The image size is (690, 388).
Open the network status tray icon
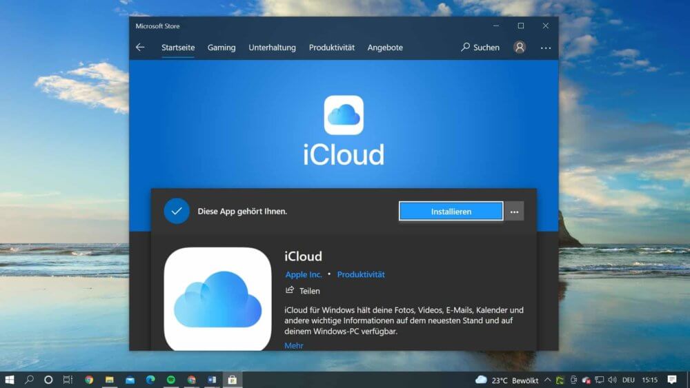point(600,380)
